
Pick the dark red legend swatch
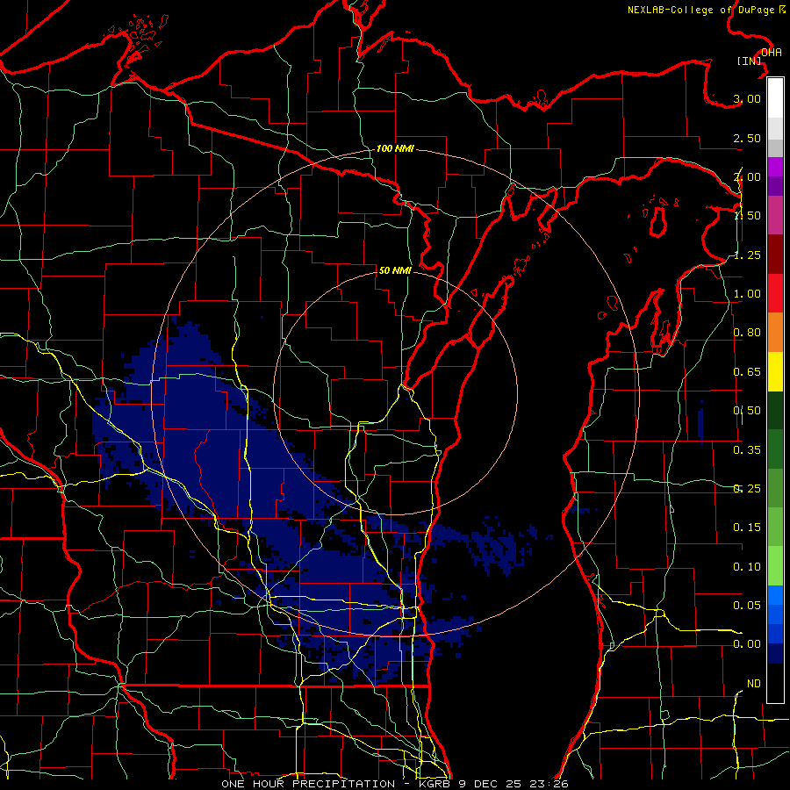775,255
